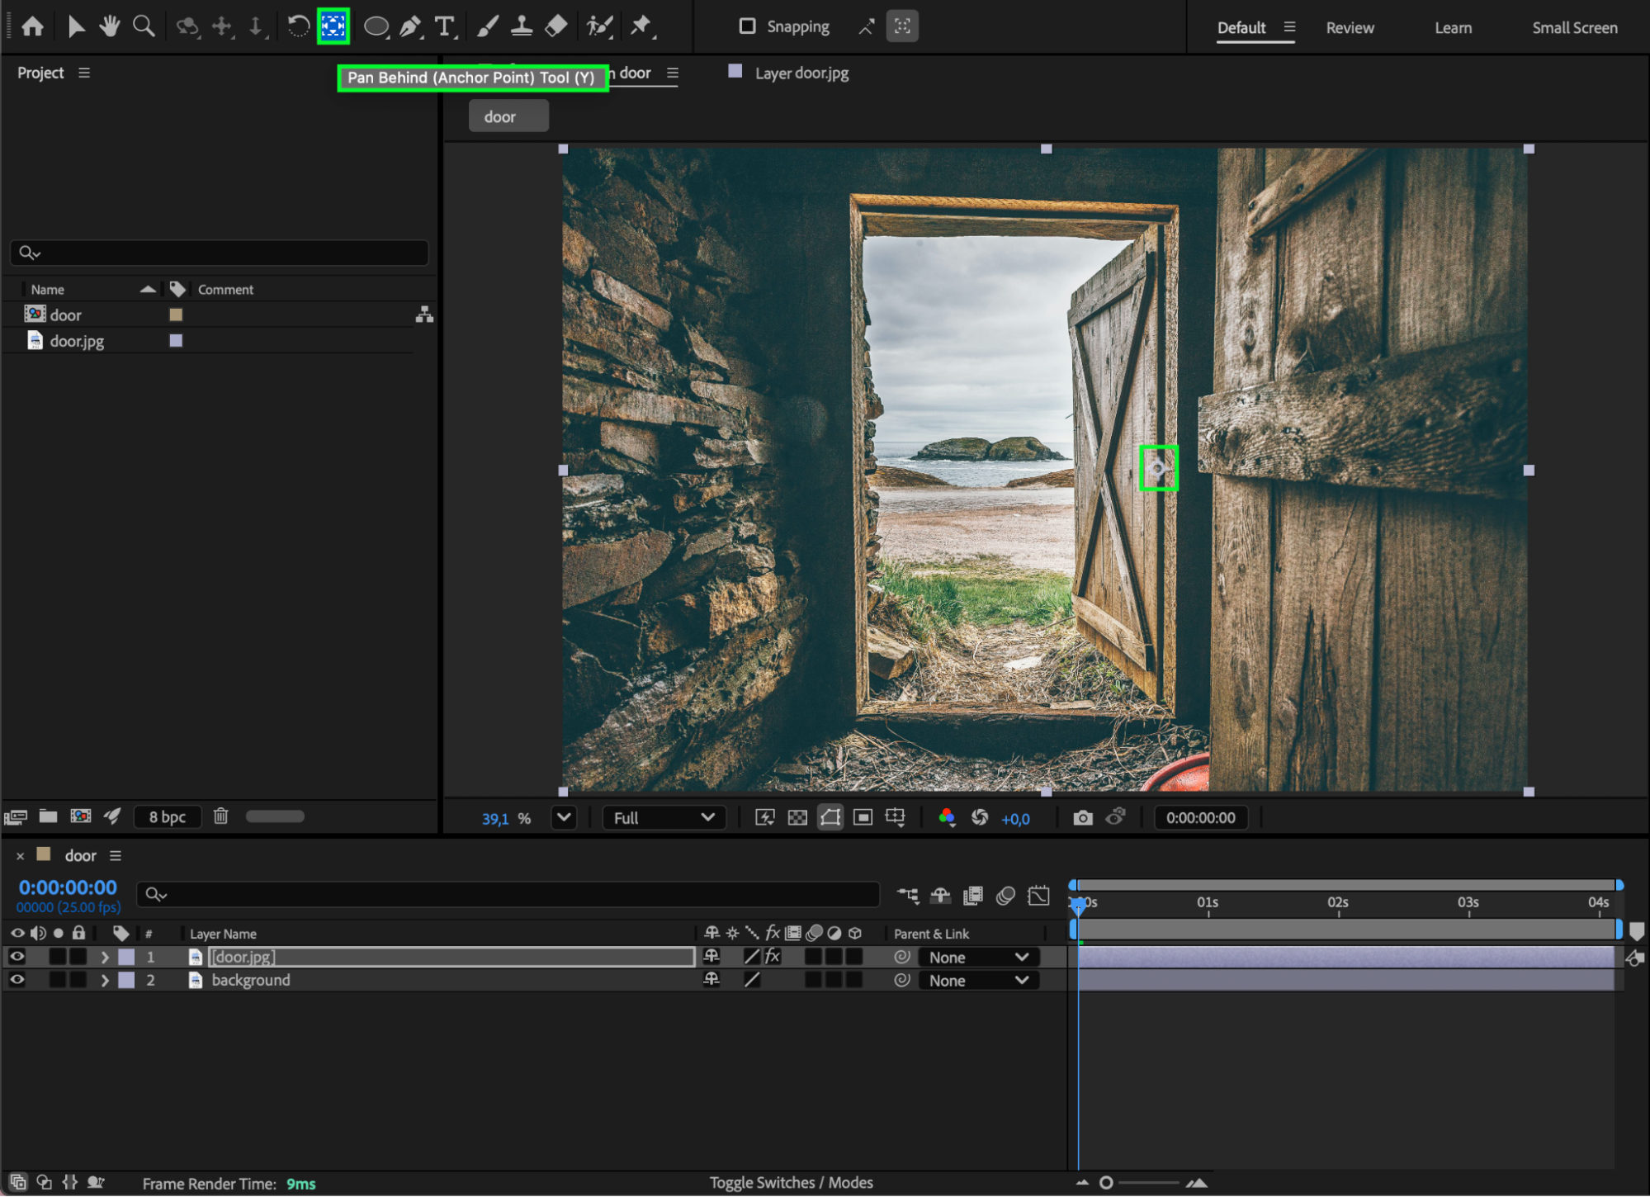Click the Take Snapshot camera icon

coord(1082,817)
